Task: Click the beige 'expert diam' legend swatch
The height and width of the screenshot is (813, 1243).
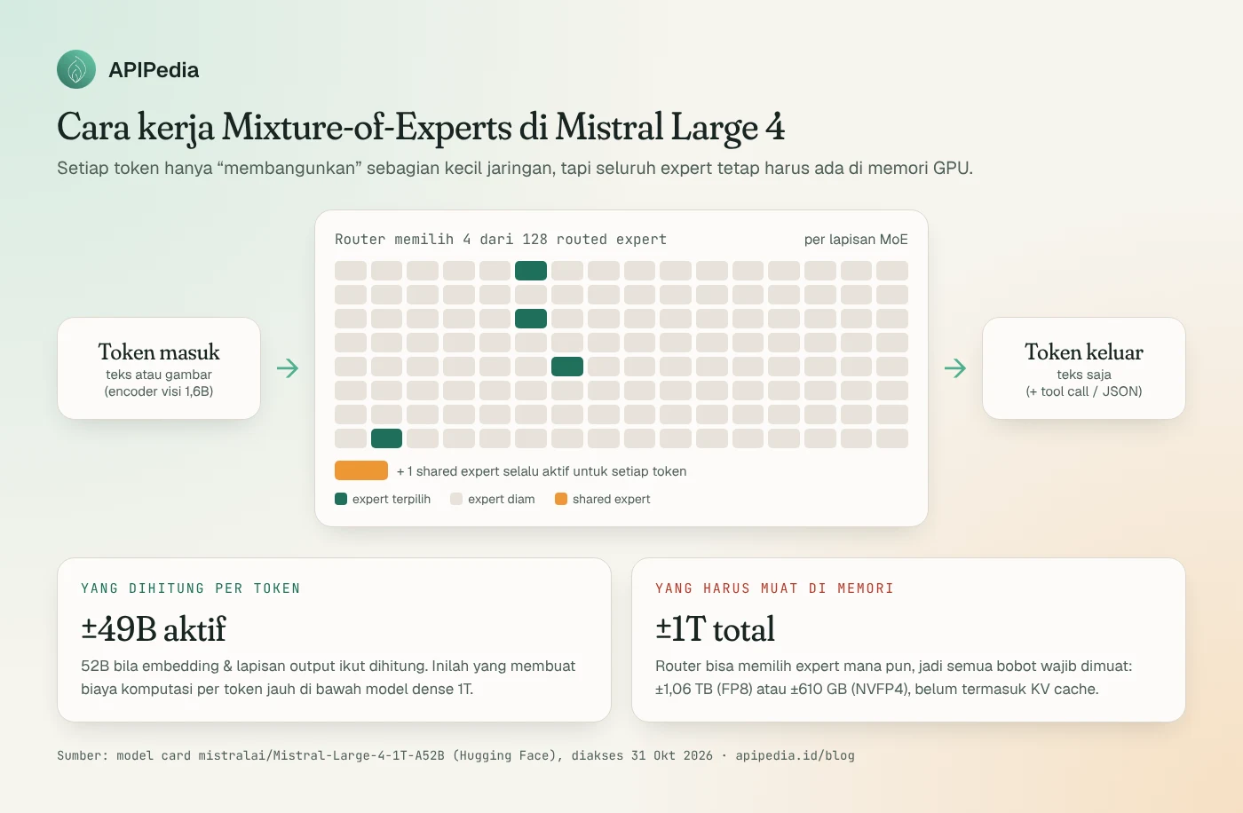Action: point(456,499)
